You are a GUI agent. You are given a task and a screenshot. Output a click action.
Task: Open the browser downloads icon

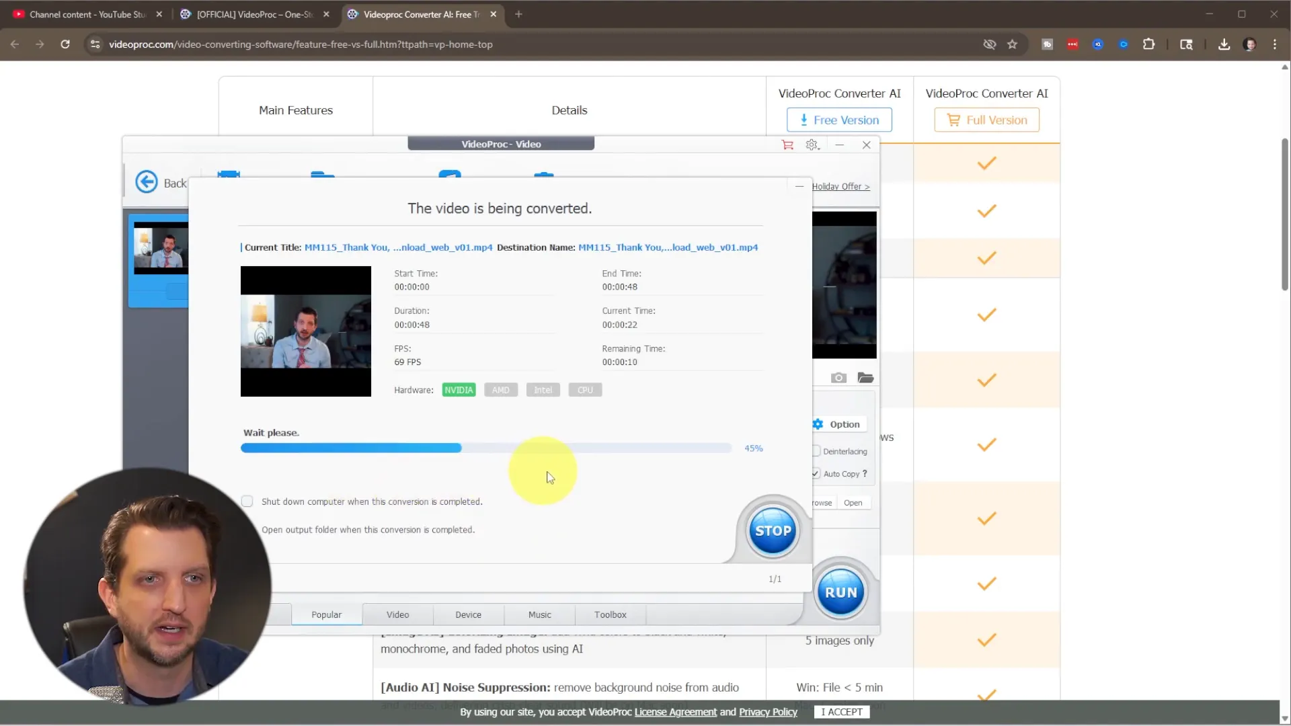point(1224,44)
